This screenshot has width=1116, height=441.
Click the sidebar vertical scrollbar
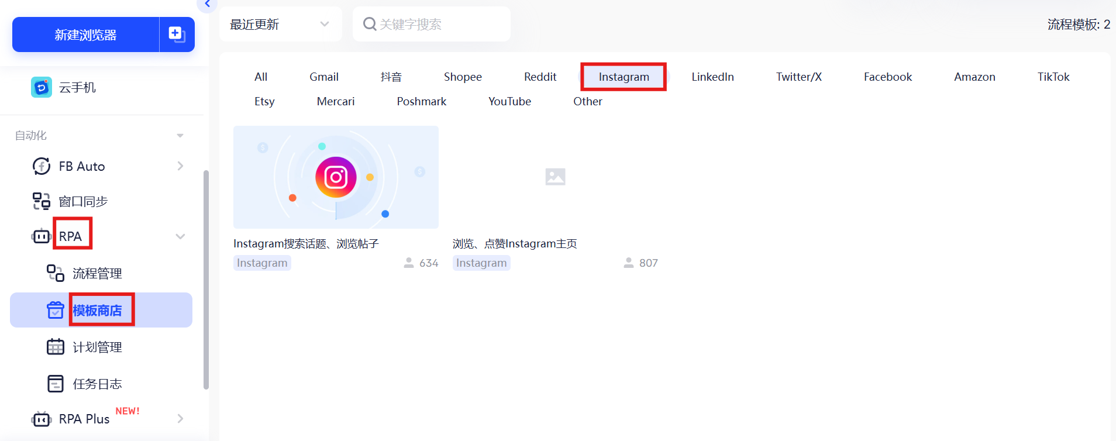coord(206,280)
